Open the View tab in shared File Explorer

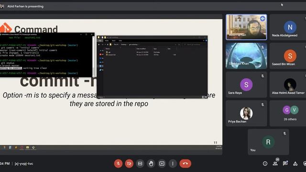click(x=120, y=41)
